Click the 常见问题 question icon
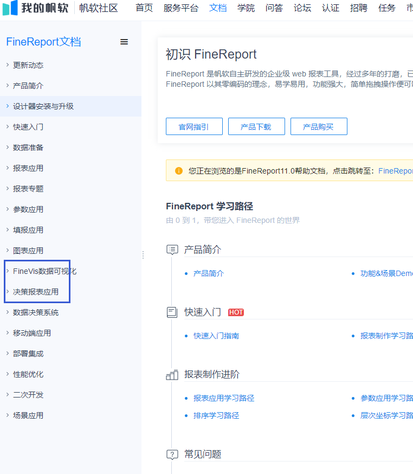 [172, 454]
